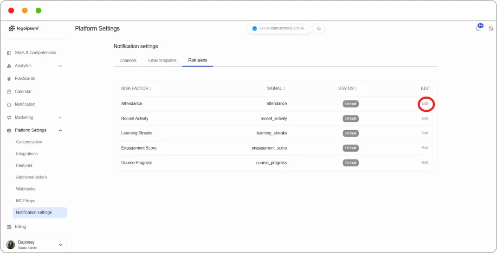Open Features submenu item
Image resolution: width=497 pixels, height=253 pixels.
click(x=24, y=165)
